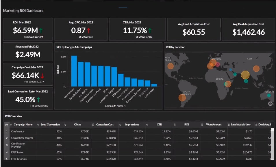Screen dimensions: 276x167
Task: Click the red up arrow on Avg. CPC card
Action: [88, 31]
